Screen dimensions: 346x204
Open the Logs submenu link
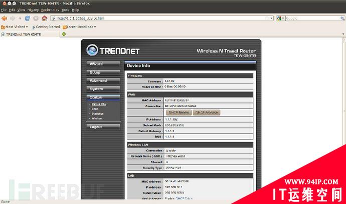[x=95, y=108]
